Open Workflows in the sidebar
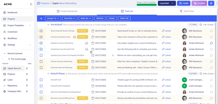The image size is (218, 104). pos(17,38)
